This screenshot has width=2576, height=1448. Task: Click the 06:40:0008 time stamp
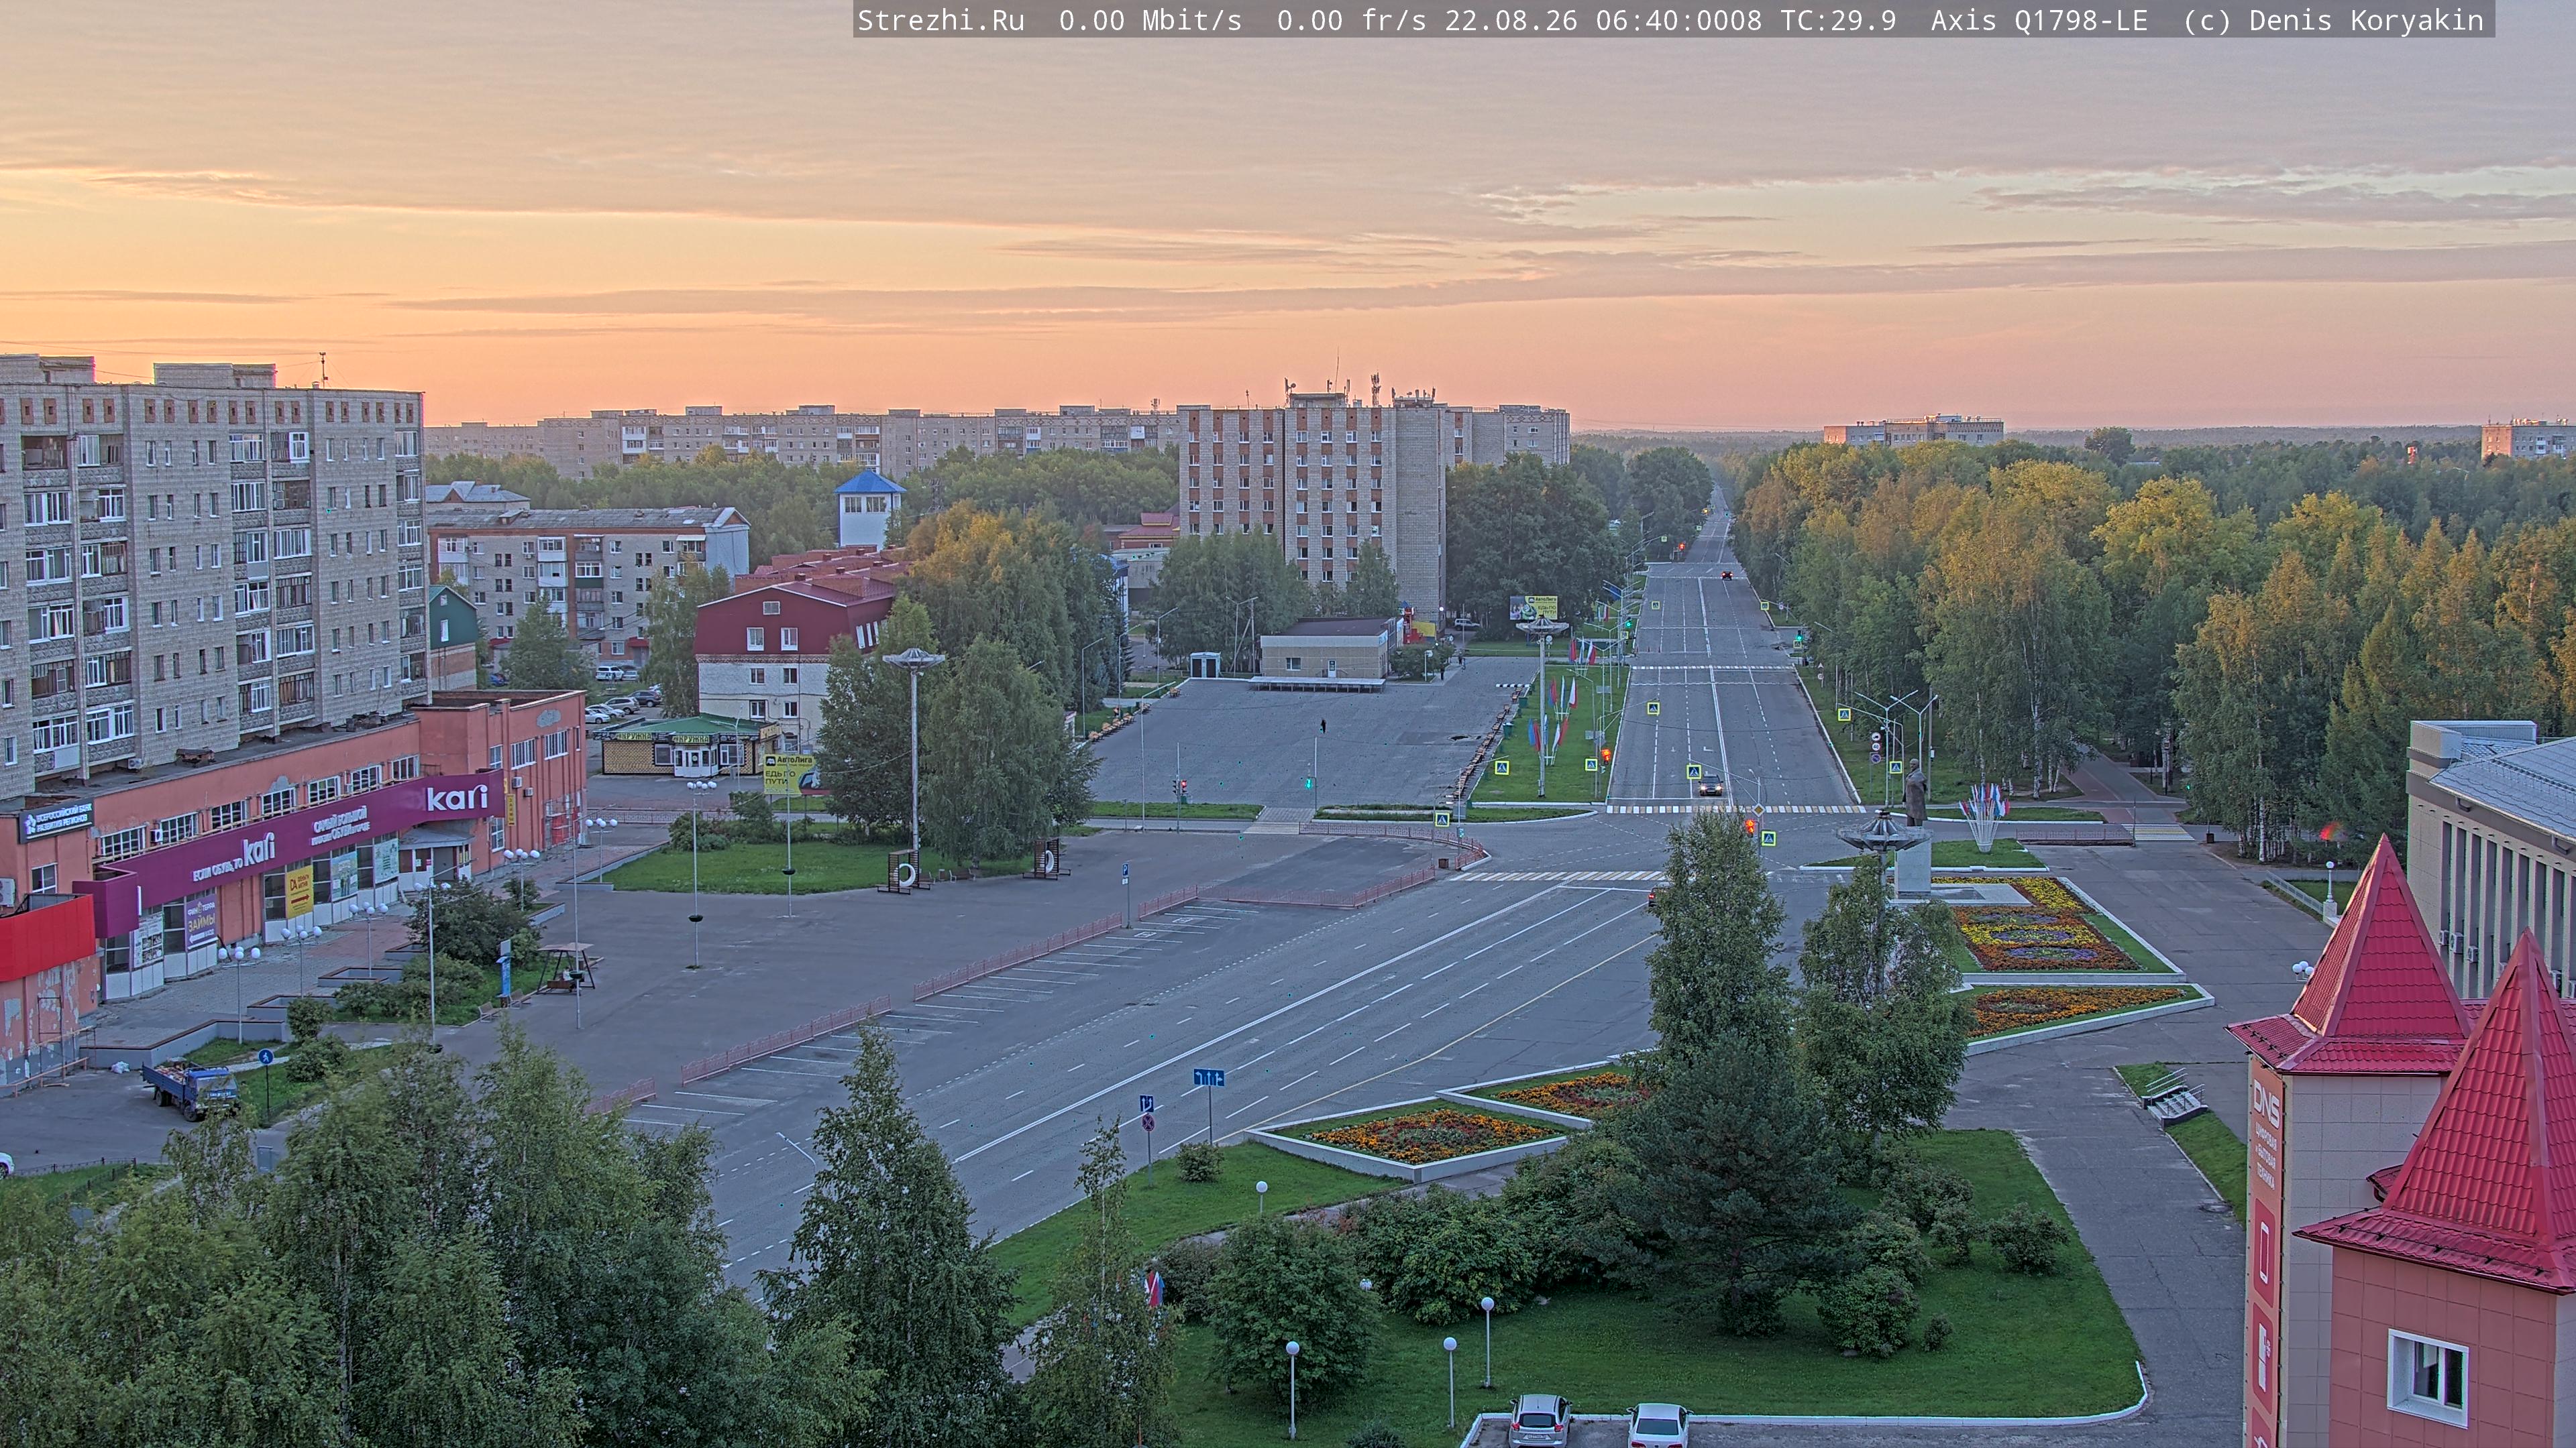pos(1679,20)
